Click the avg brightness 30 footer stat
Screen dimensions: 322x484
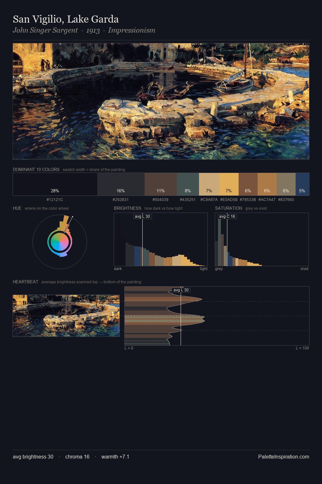point(33,457)
